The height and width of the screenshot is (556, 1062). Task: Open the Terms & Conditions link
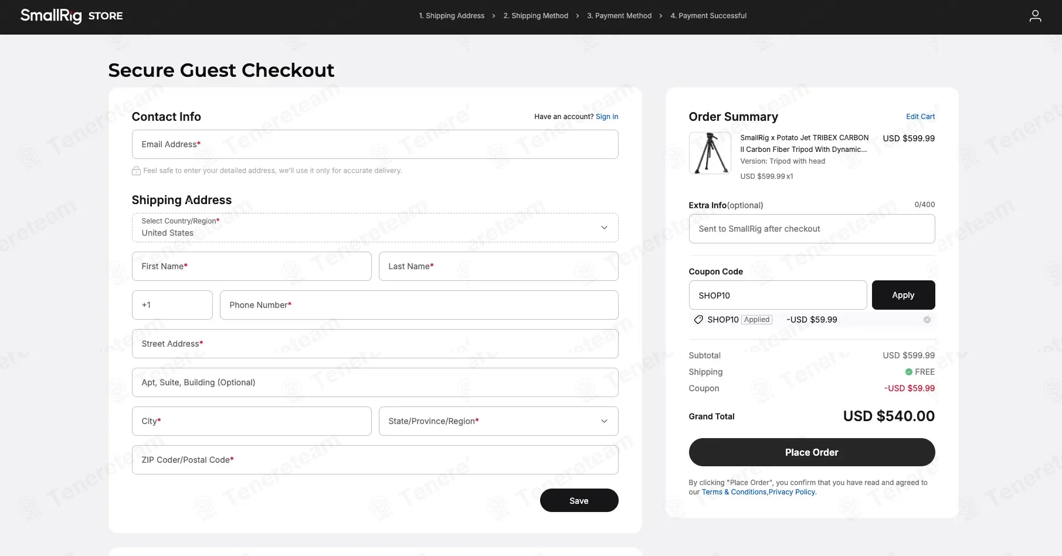[734, 492]
